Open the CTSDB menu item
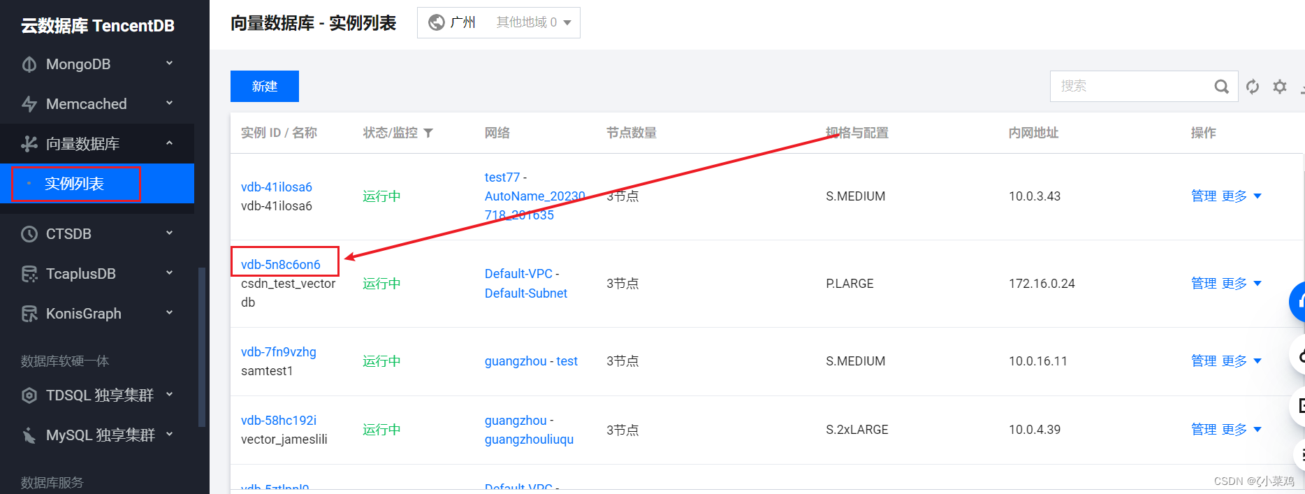The height and width of the screenshot is (494, 1305). click(x=97, y=234)
